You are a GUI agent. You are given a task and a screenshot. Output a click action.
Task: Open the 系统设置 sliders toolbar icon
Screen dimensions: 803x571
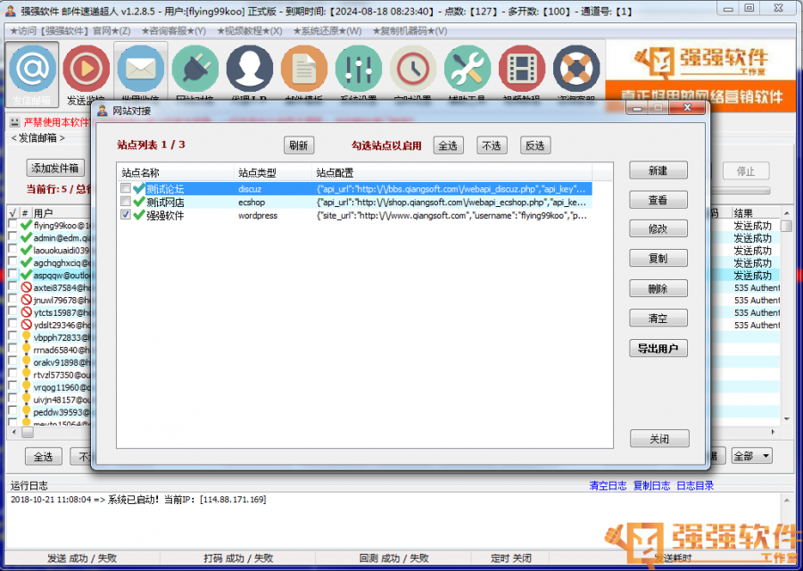(359, 69)
